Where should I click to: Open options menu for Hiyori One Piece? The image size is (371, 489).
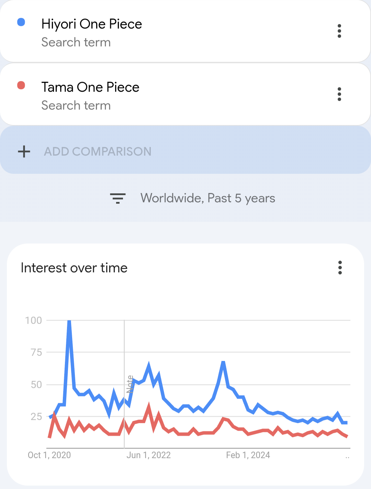point(339,31)
